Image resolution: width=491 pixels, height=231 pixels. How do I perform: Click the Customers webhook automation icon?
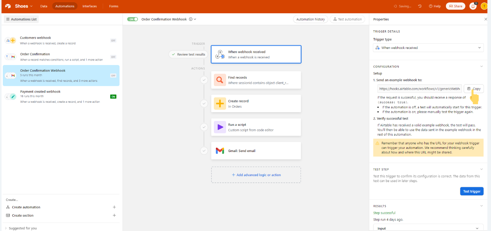point(10,41)
